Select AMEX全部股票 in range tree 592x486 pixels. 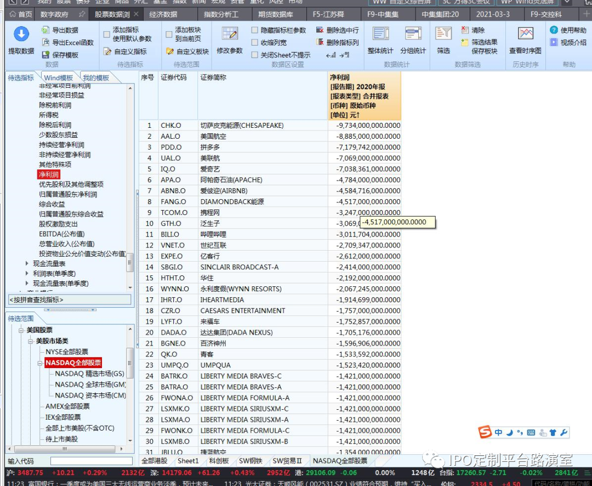point(67,406)
